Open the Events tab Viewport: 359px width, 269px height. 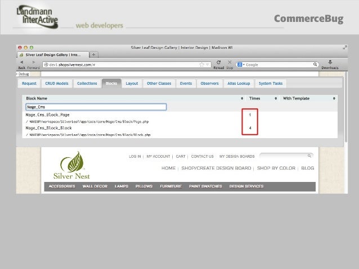[x=186, y=84]
